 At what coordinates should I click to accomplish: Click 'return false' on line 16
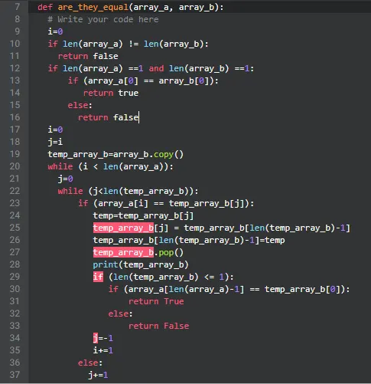(108, 117)
